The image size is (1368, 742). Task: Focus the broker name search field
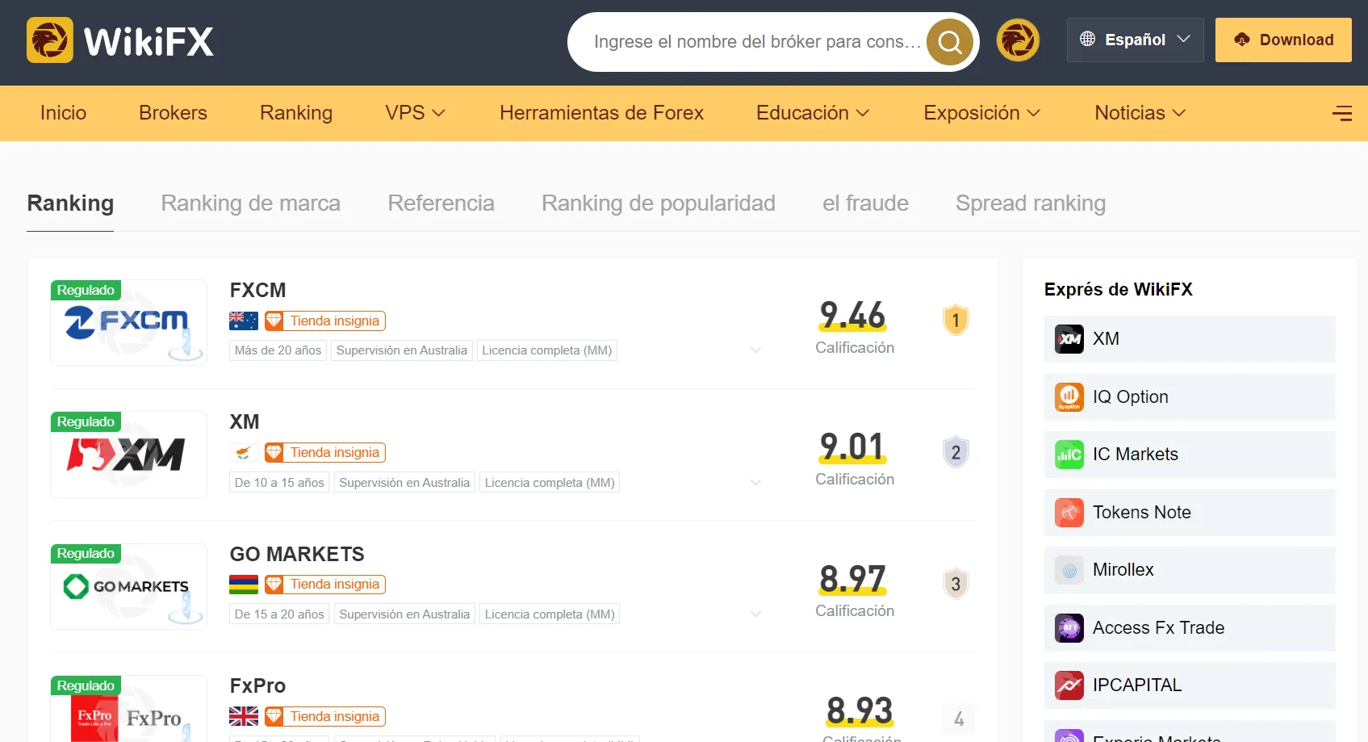coord(756,42)
